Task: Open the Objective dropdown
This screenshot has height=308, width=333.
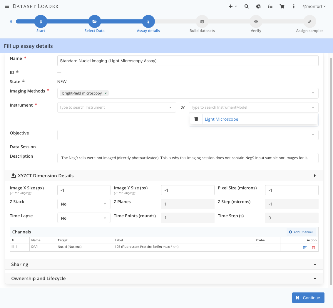Action: coord(188,135)
